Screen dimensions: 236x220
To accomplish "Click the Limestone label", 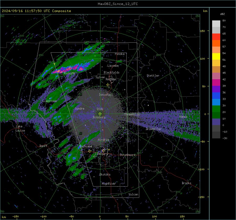I will (x=50, y=101).
